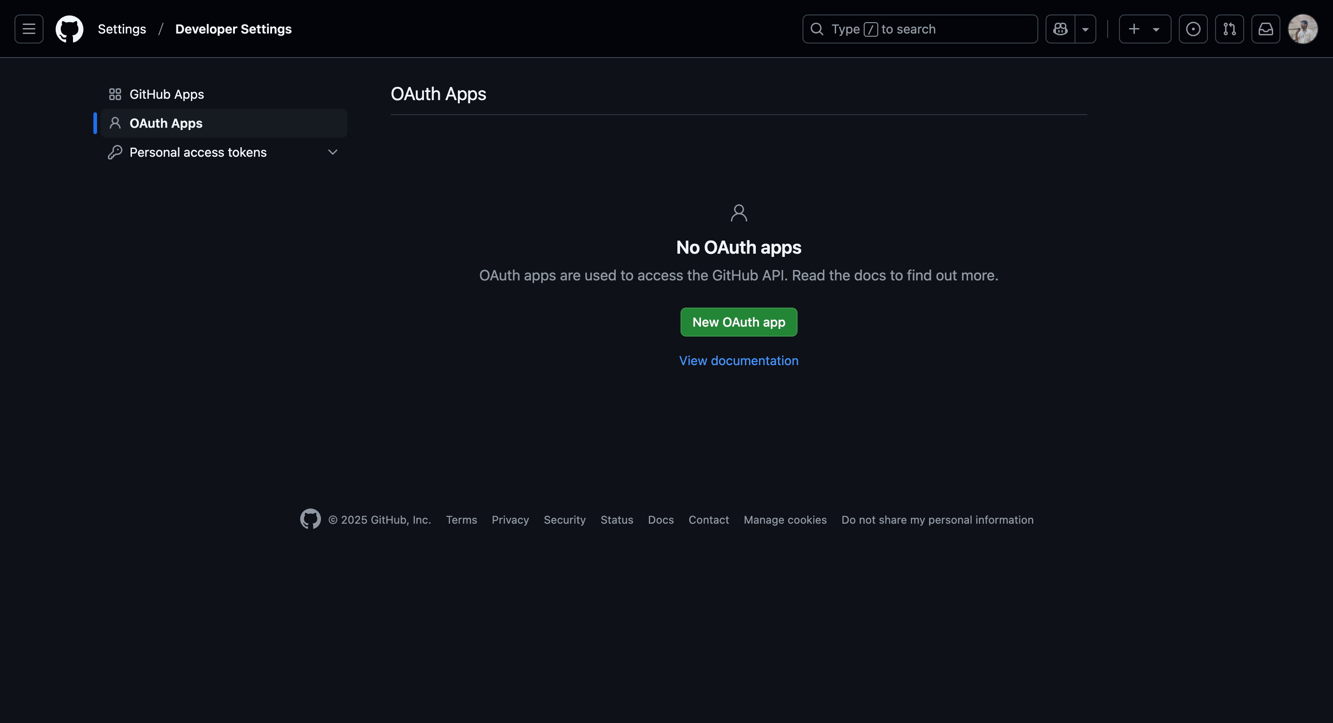Open the notifications inbox
Image resolution: width=1333 pixels, height=723 pixels.
[1266, 29]
